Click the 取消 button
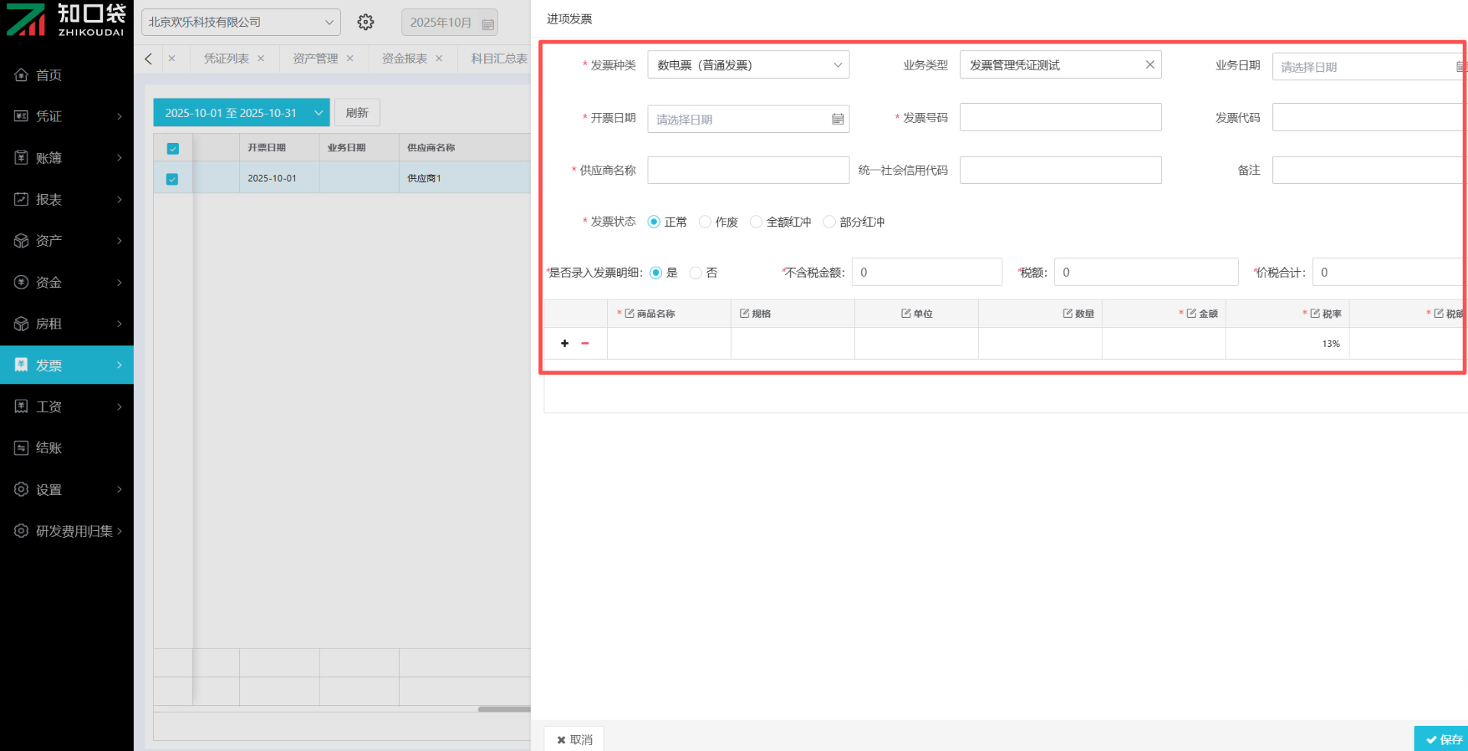Viewport: 1468px width, 751px height. 574,739
